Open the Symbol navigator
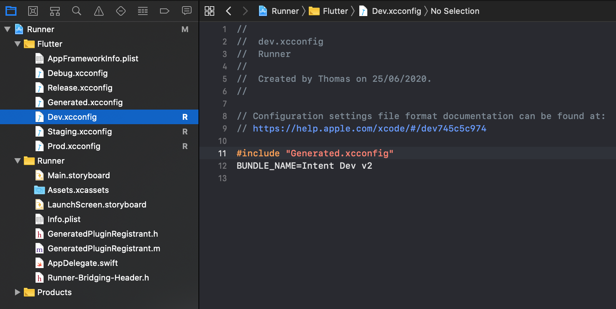Viewport: 616px width, 309px height. click(x=55, y=11)
